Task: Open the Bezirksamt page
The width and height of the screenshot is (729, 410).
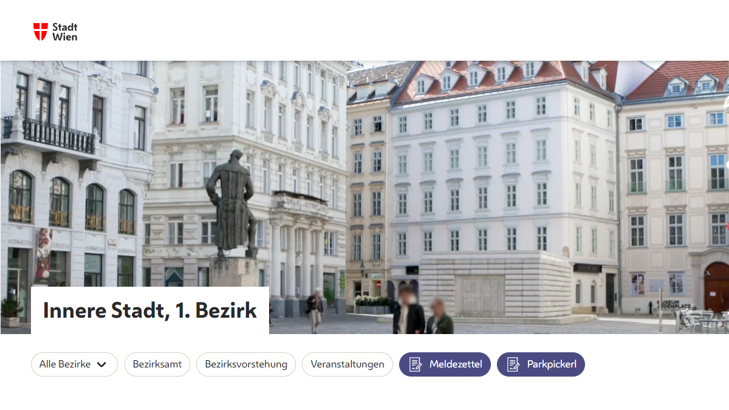Action: [x=157, y=364]
